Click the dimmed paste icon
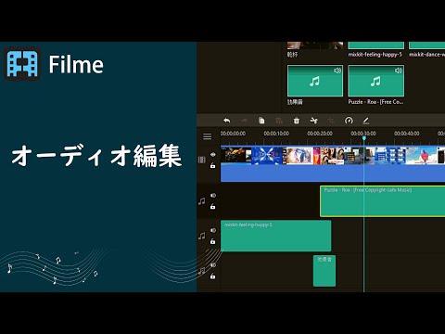 279,121
